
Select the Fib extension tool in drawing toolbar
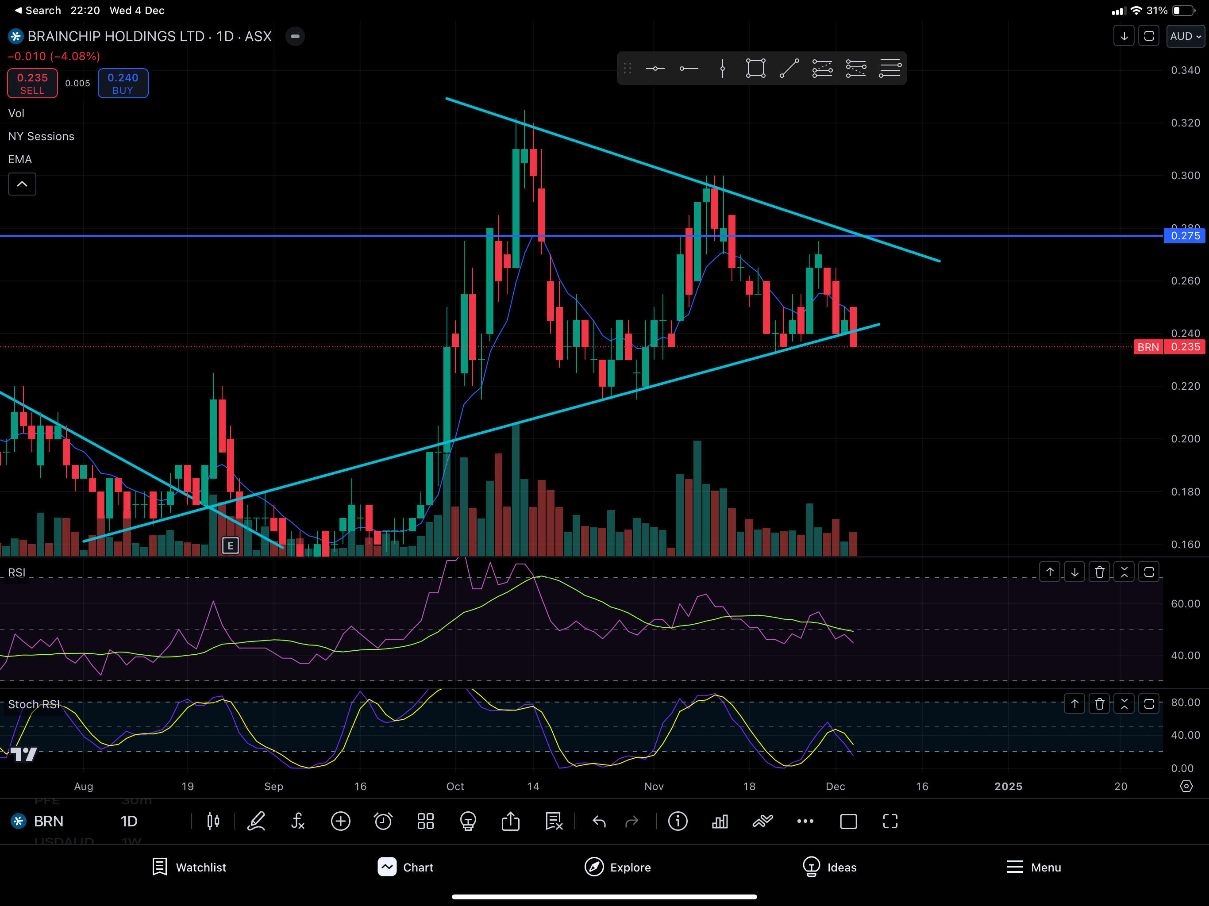856,69
